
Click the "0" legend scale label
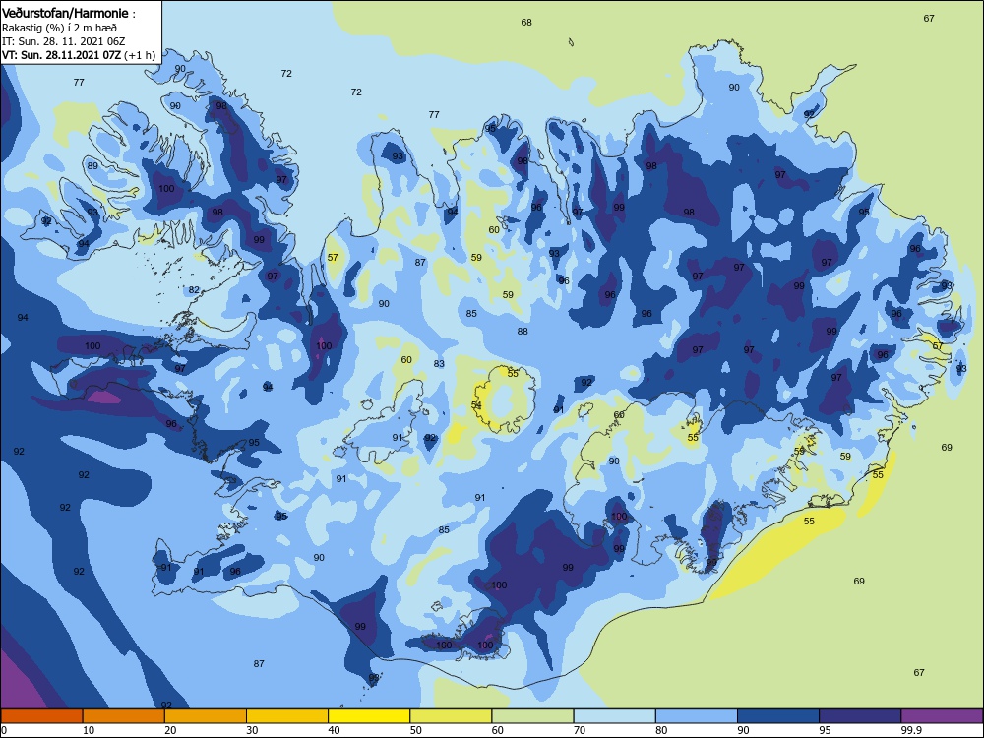point(4,730)
